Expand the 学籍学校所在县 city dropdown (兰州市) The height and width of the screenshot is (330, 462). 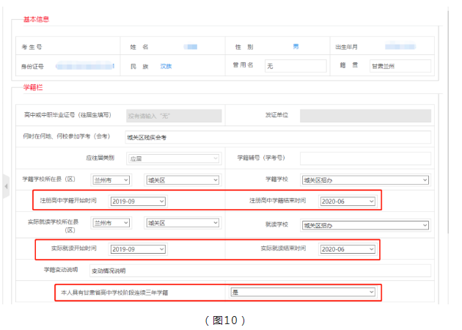111,180
